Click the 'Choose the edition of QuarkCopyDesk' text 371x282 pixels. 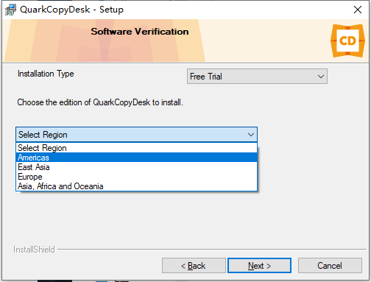pos(100,102)
